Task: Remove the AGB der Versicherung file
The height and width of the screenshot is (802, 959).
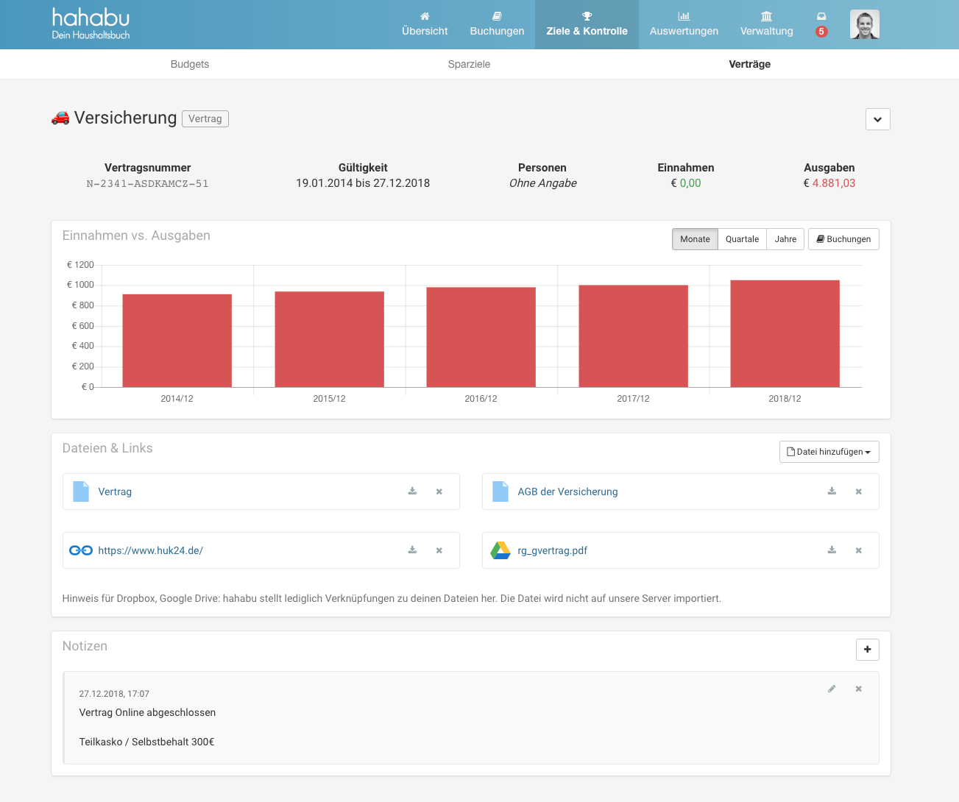Action: tap(858, 492)
